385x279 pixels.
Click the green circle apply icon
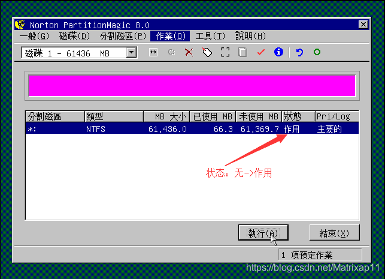point(317,52)
